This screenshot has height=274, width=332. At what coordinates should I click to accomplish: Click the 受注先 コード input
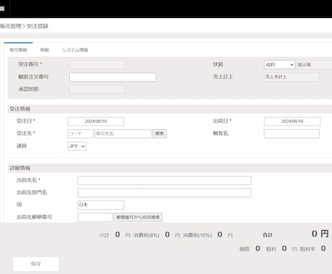(80, 133)
